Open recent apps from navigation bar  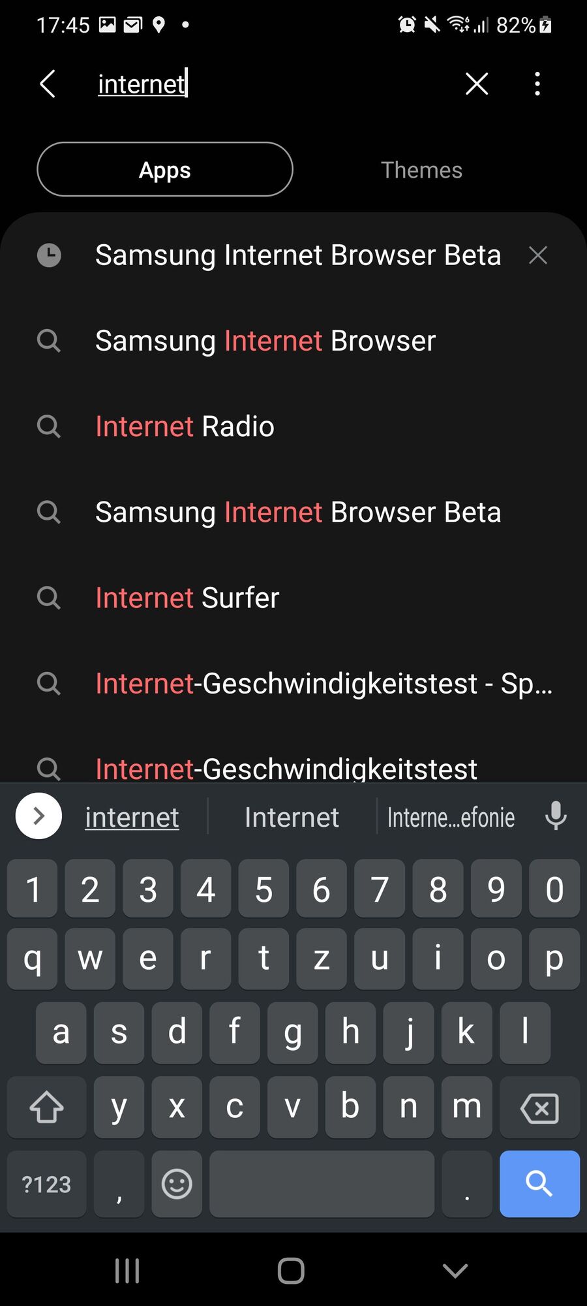point(127,1271)
